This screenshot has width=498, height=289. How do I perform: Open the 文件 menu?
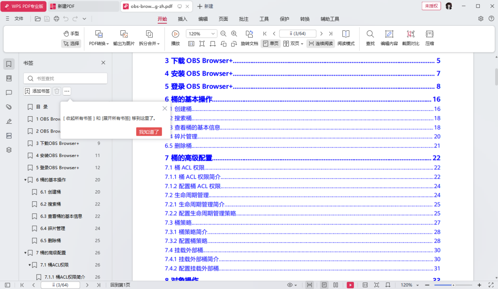[x=19, y=19]
